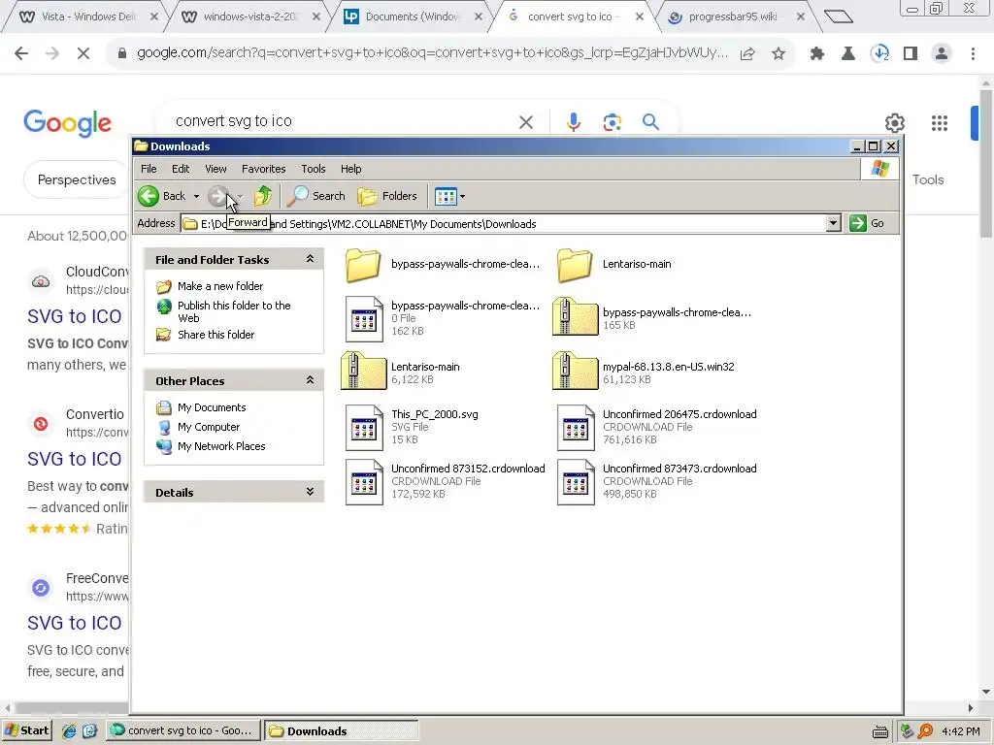Open My Documents from Other Places

click(x=211, y=407)
